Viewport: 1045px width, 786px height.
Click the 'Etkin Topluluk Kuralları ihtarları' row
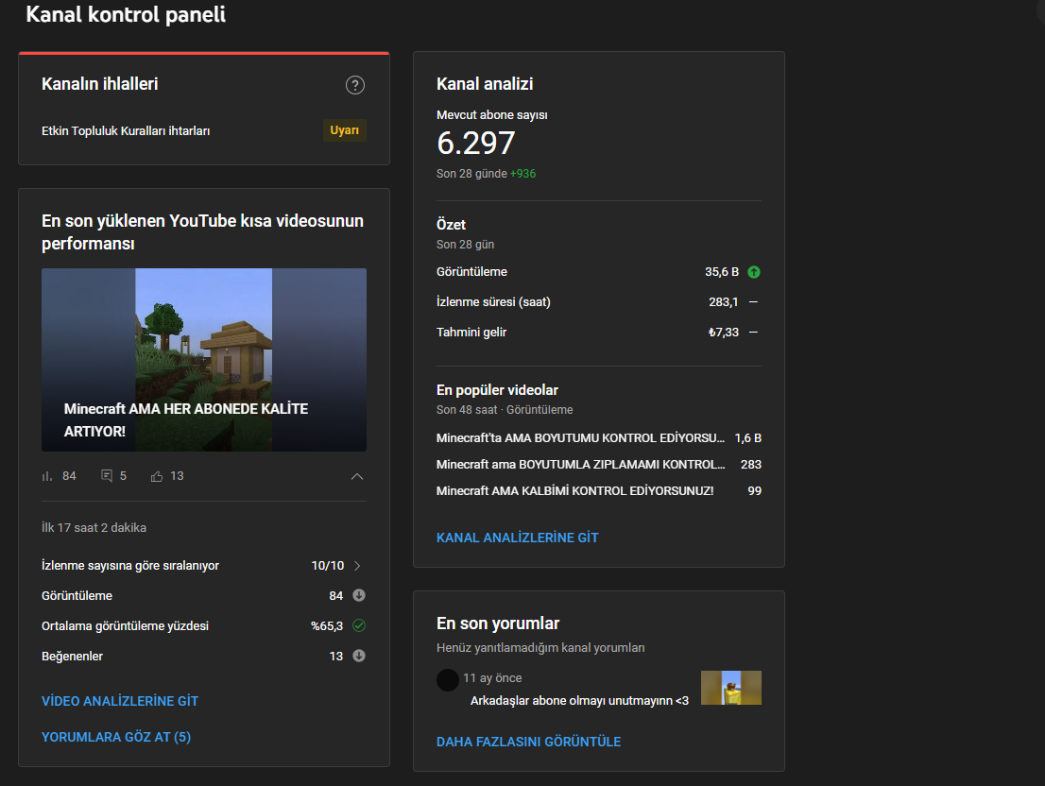[x=204, y=130]
